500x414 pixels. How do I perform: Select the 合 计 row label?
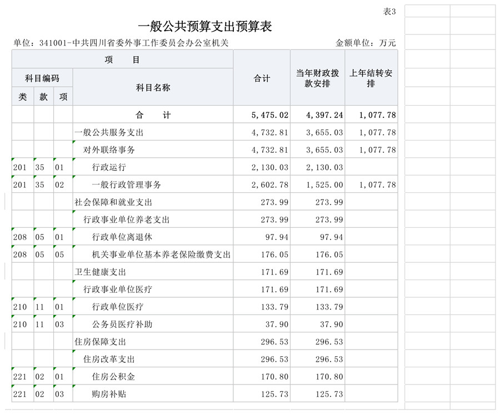click(x=153, y=115)
